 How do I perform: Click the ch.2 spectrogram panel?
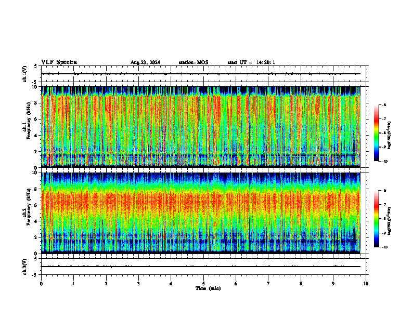coord(200,213)
